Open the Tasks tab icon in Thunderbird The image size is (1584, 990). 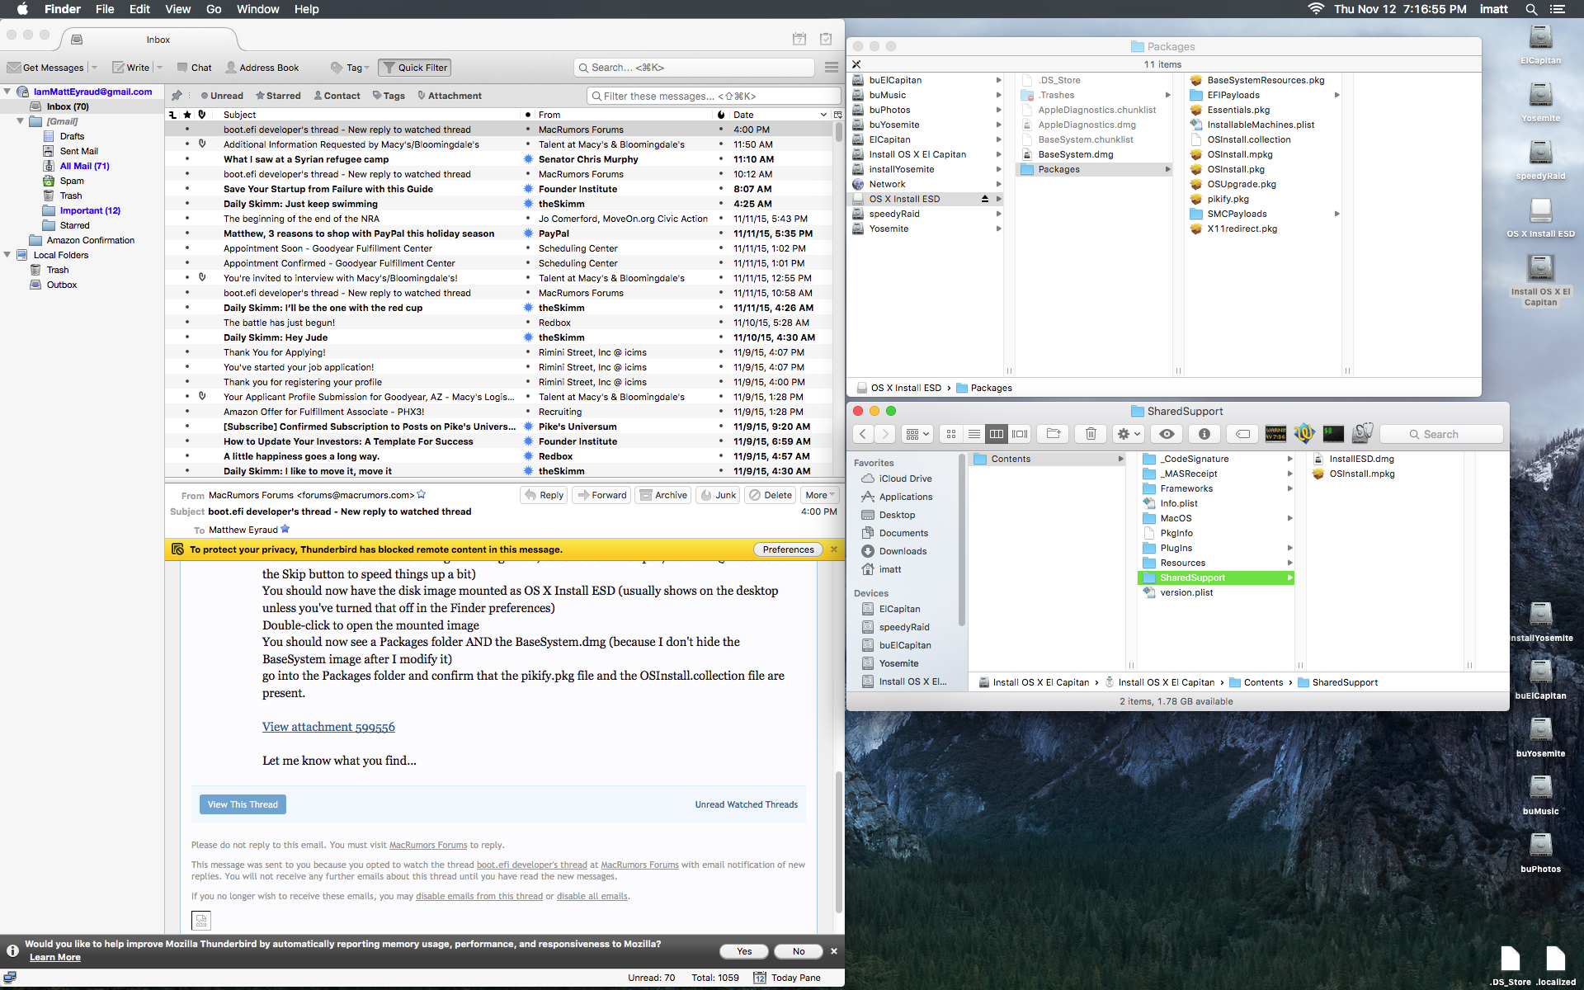[x=826, y=39]
